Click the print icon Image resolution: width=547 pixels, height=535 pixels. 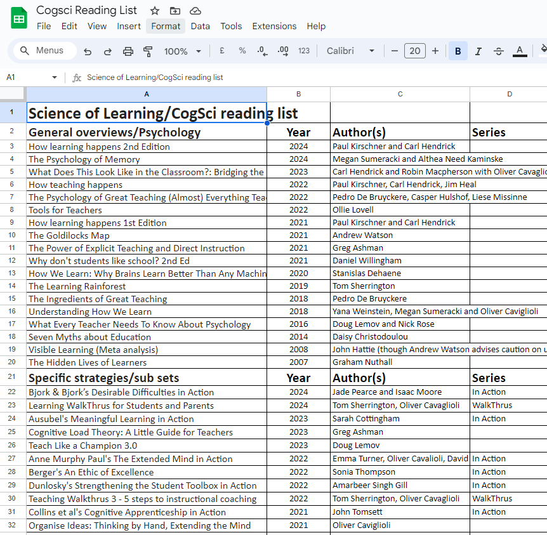pos(128,51)
